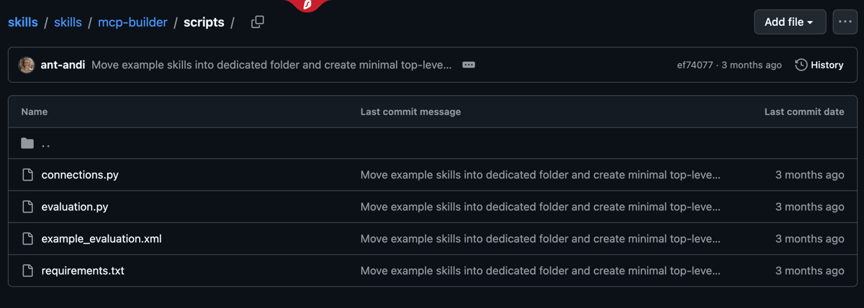The image size is (864, 308).
Task: Navigate to mcp-builder breadcrumb folder
Action: [132, 22]
